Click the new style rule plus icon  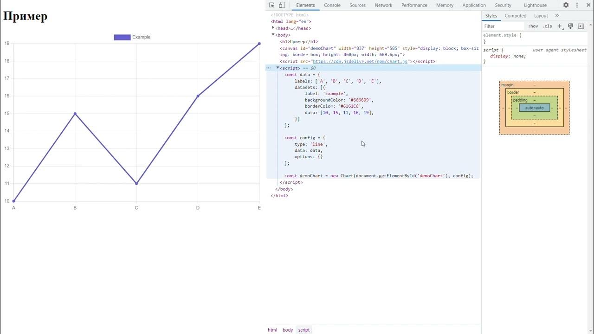(x=560, y=26)
